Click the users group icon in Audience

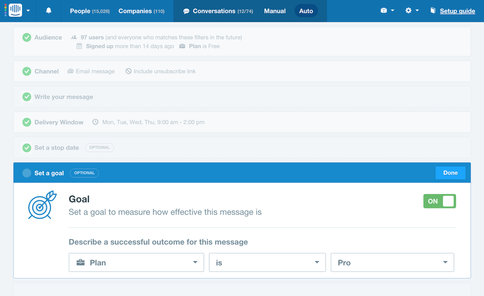click(x=74, y=37)
